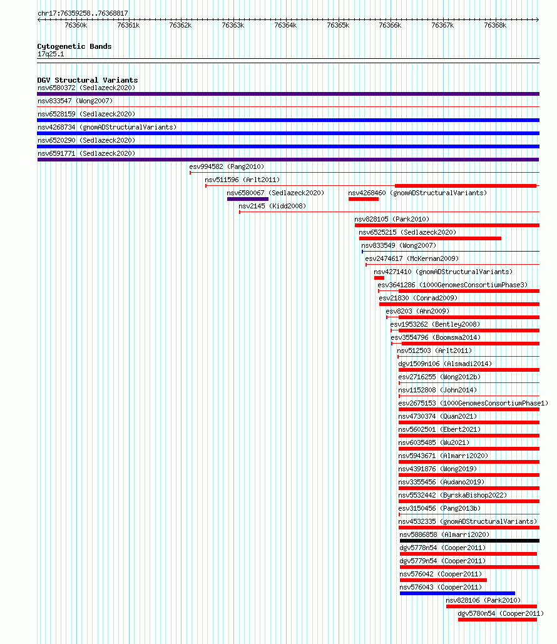
Task: Click the blue bar under nsv576043
Action: coord(457,593)
